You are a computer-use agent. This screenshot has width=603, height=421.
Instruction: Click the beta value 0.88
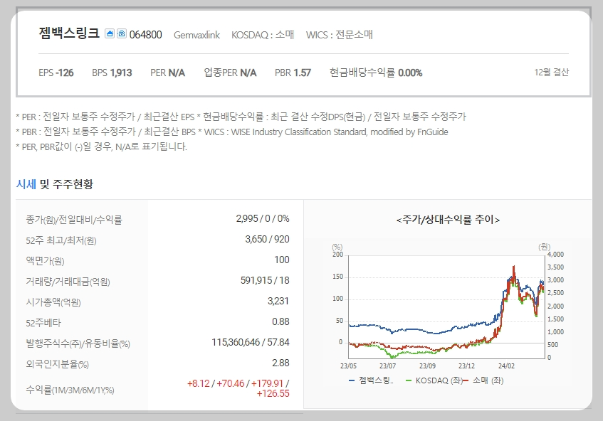(280, 322)
